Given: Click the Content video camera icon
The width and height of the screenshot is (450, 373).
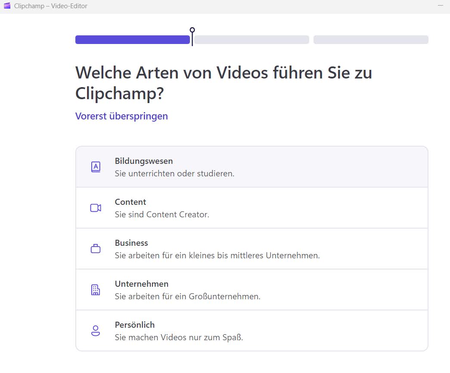Looking at the screenshot, I should (95, 207).
